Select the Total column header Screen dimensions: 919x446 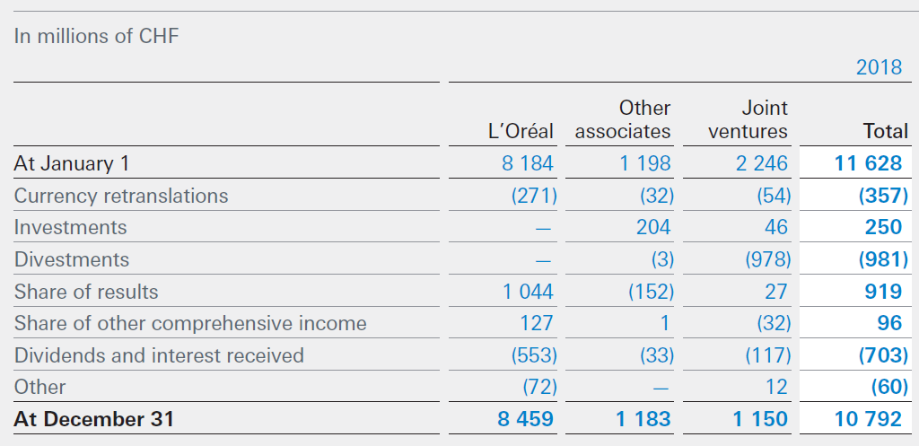(885, 132)
